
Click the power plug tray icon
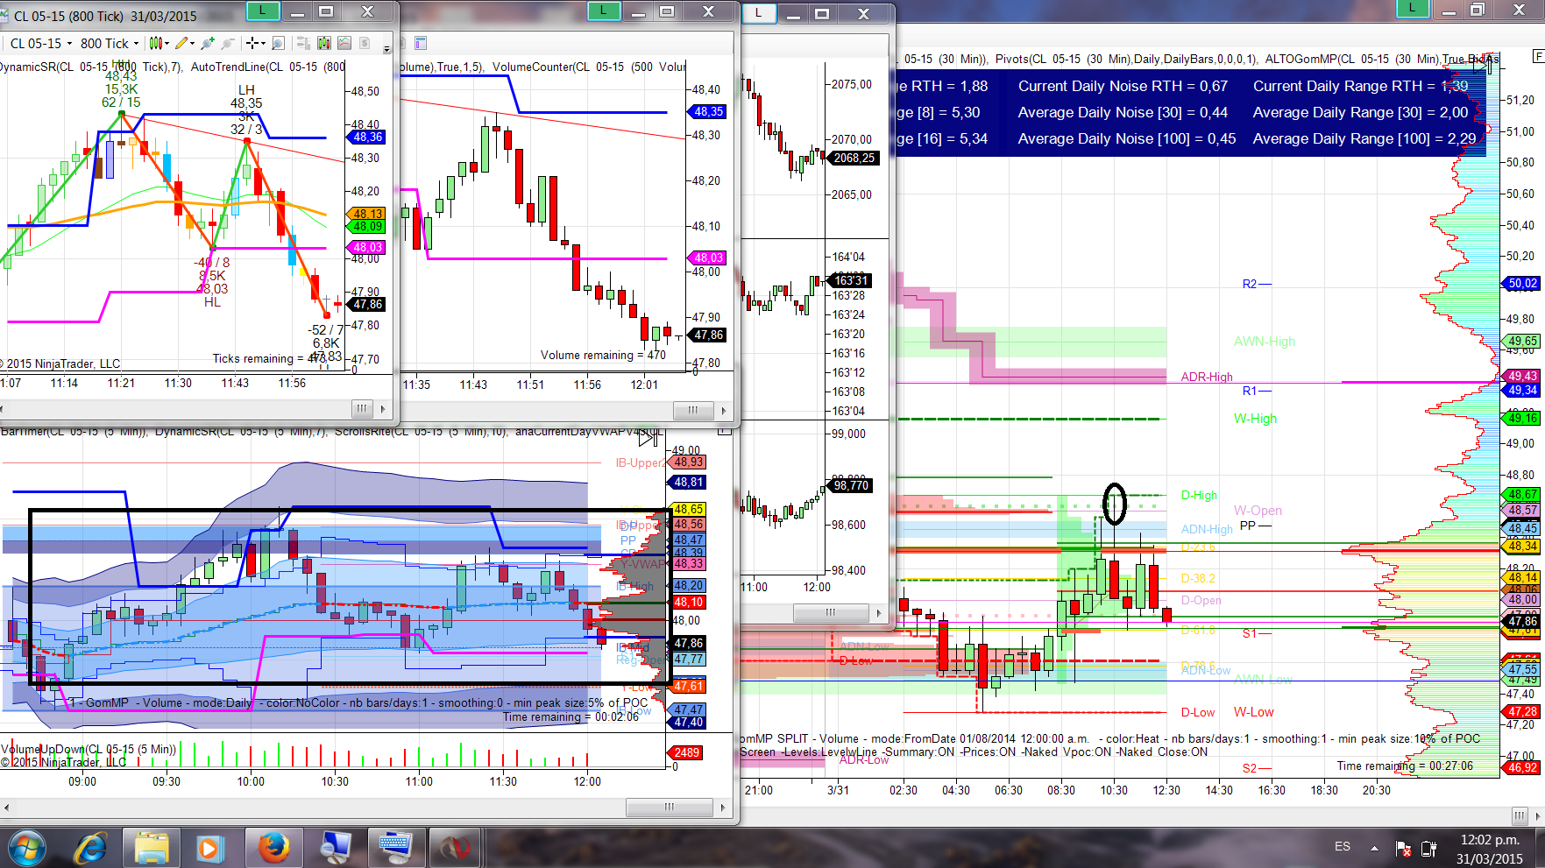point(1429,848)
